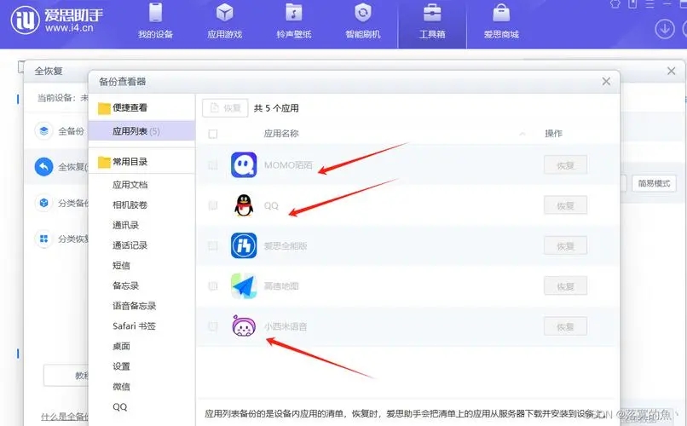Click the 小西米语音 app icon
This screenshot has width=687, height=426.
pos(244,326)
